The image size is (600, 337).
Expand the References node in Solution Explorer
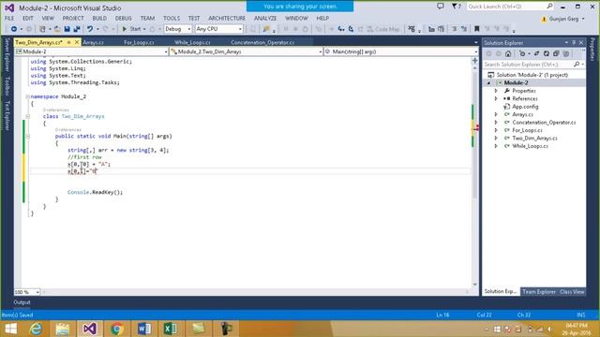point(496,98)
